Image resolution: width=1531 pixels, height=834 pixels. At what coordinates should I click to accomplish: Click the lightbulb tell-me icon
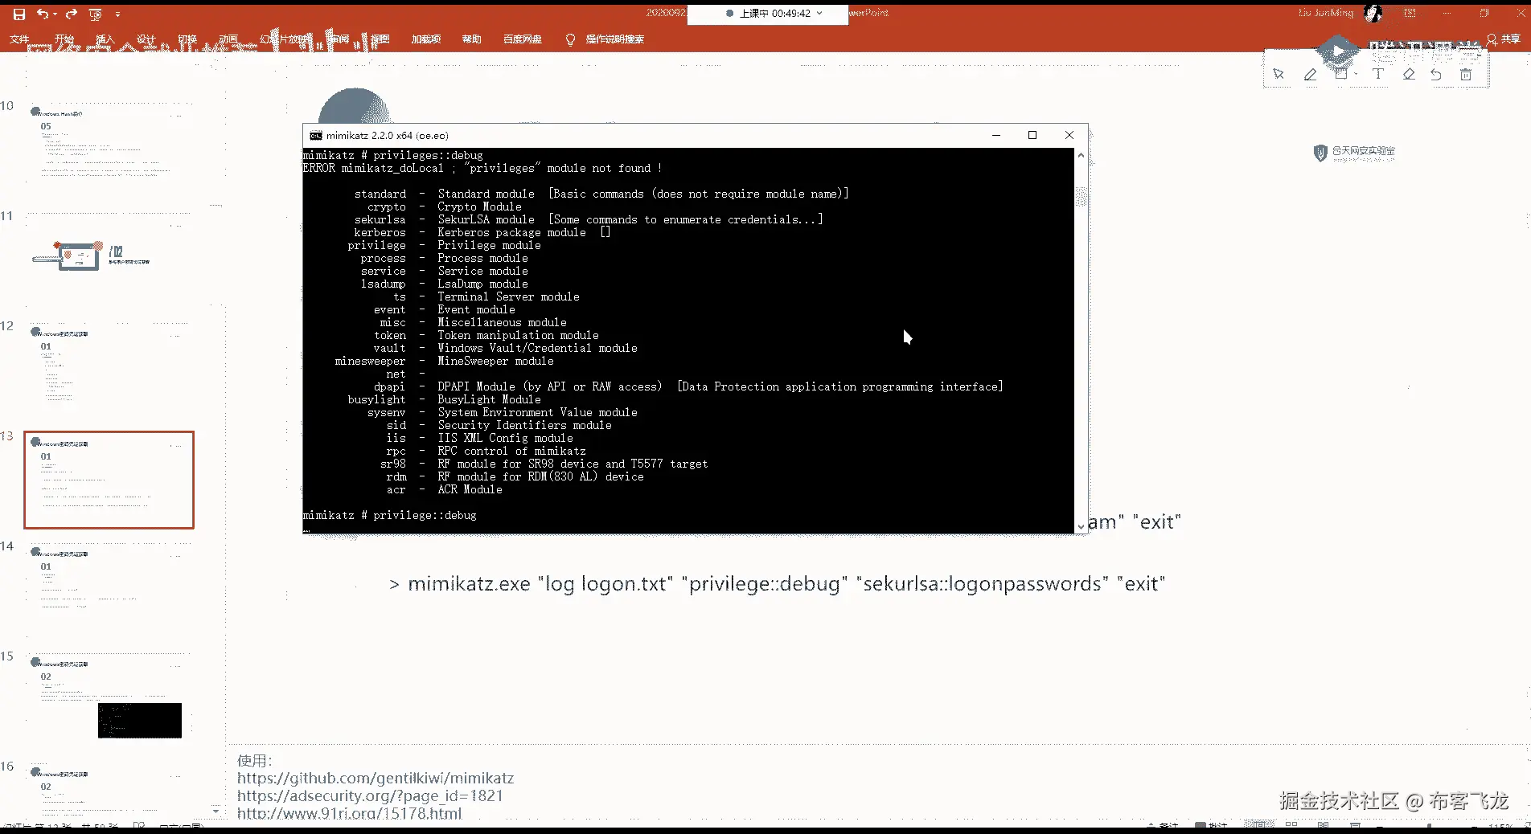(570, 39)
